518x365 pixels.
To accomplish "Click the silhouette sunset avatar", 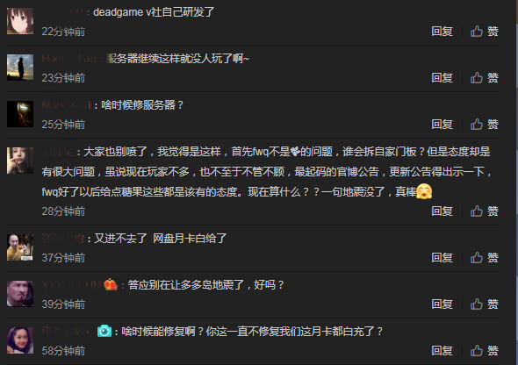I will click(x=20, y=68).
